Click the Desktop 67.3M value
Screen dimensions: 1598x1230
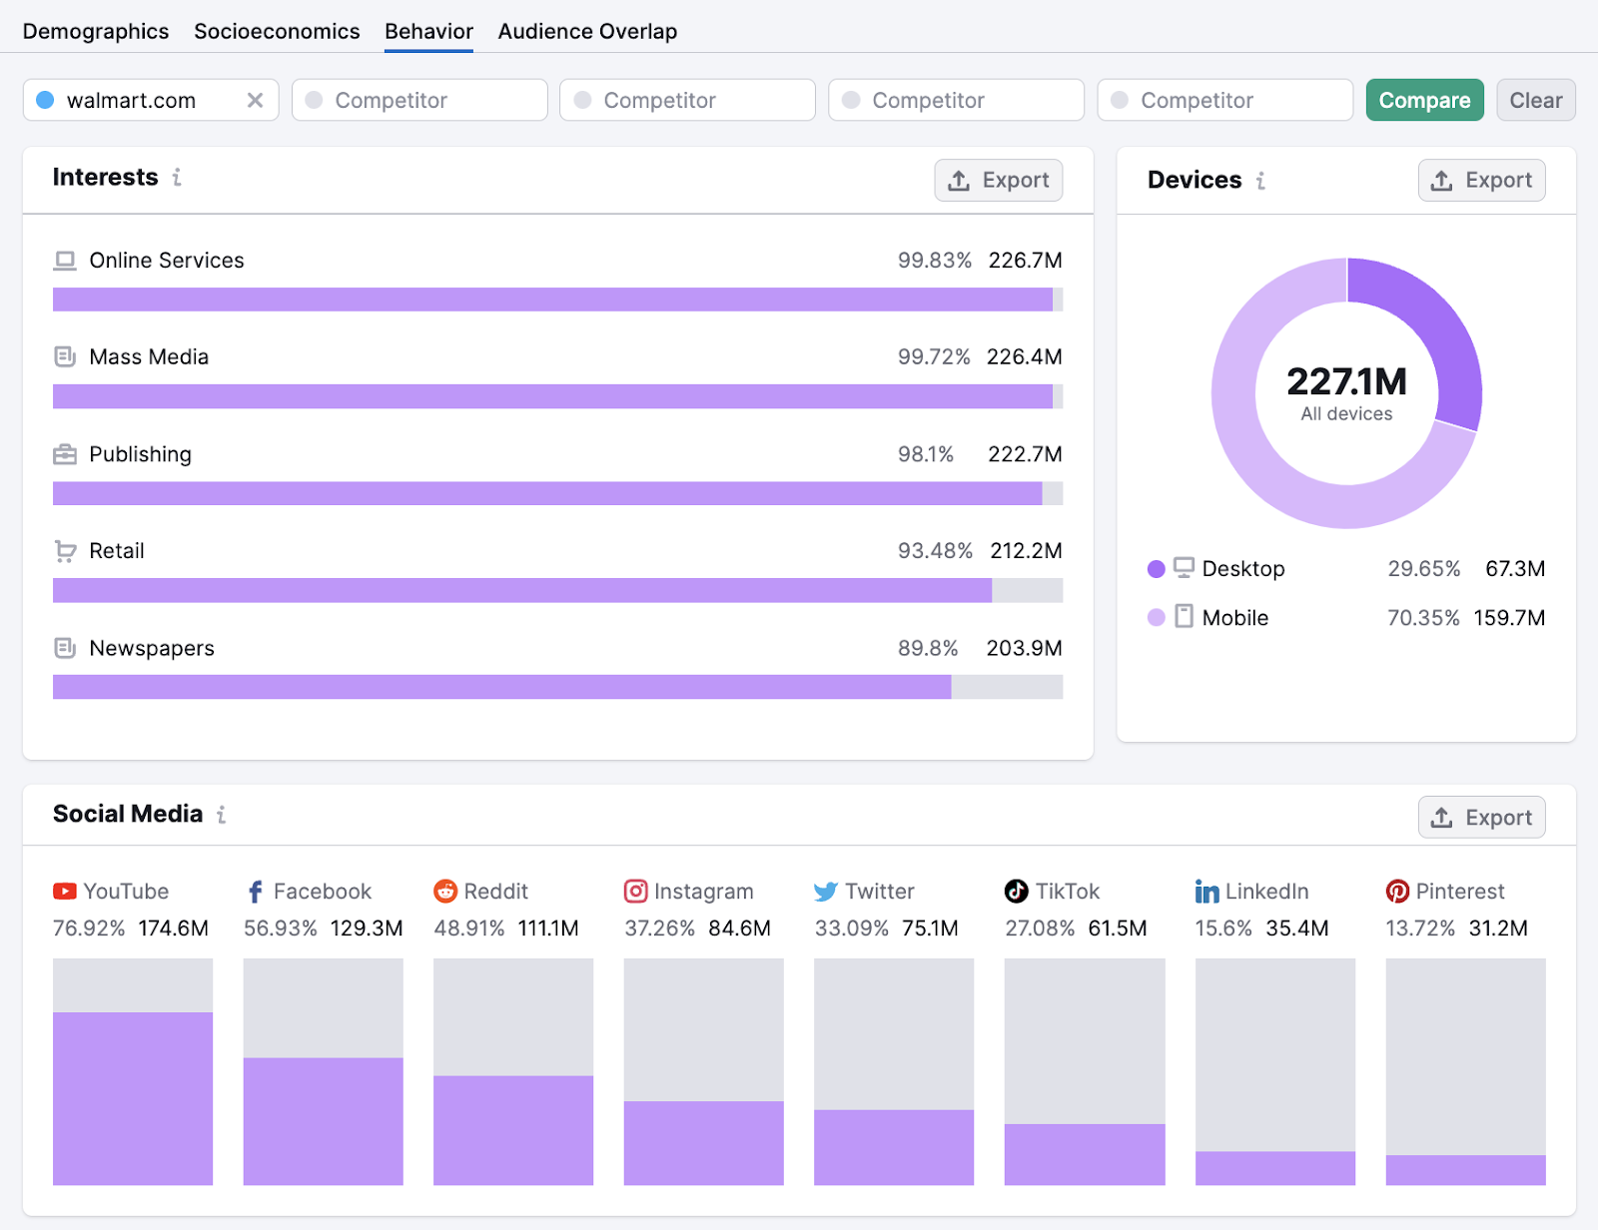1515,569
